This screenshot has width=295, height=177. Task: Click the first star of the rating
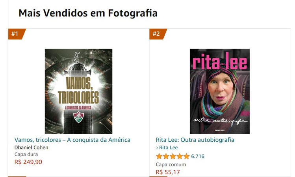(159, 156)
